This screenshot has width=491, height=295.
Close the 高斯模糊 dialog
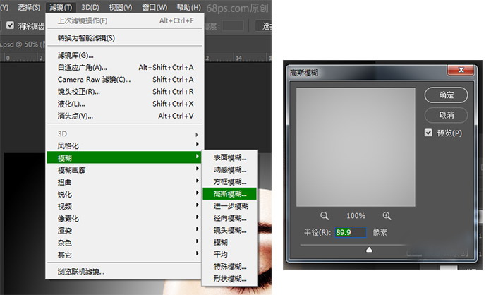[461, 70]
